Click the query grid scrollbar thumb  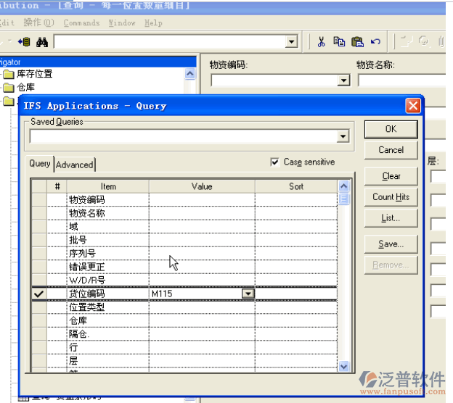pyautogui.click(x=343, y=199)
